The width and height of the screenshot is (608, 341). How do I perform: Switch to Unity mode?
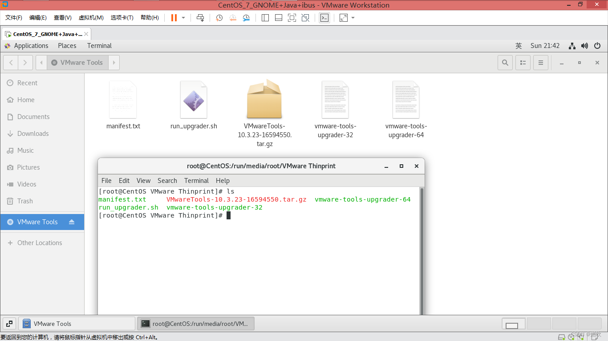click(305, 18)
